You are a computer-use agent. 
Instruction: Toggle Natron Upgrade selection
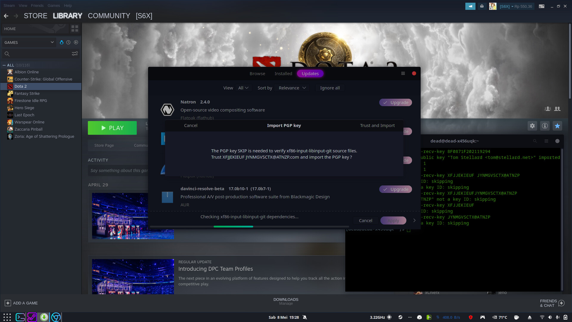[395, 103]
